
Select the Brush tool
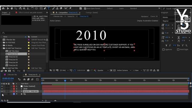tap(53, 8)
